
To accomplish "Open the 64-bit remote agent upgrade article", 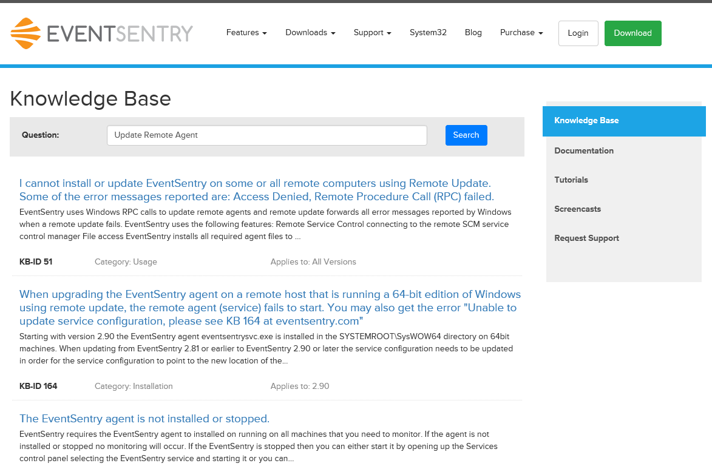I will pos(270,308).
